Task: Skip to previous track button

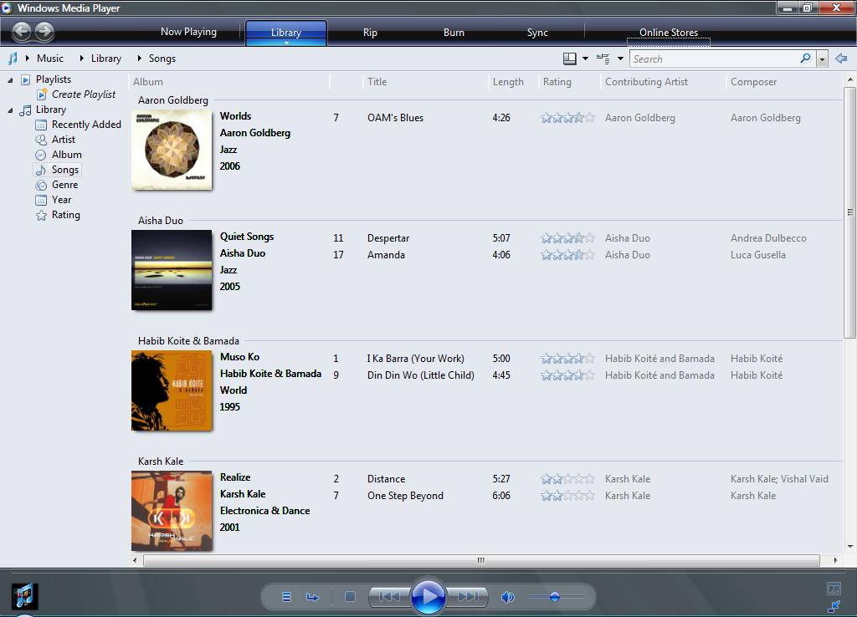Action: [390, 596]
